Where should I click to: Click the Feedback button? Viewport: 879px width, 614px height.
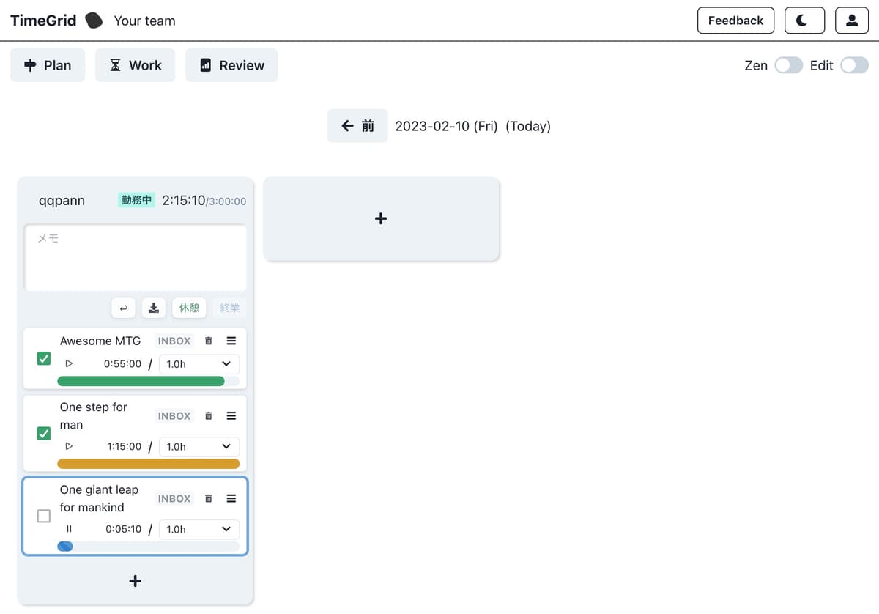coord(735,21)
